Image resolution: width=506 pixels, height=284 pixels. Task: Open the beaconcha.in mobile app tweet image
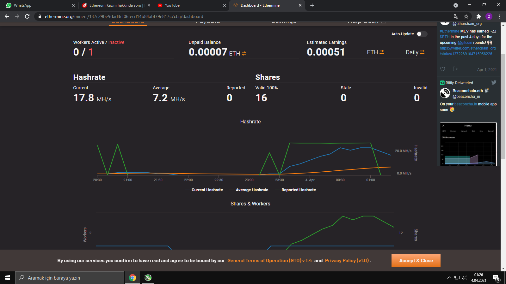coord(468,144)
